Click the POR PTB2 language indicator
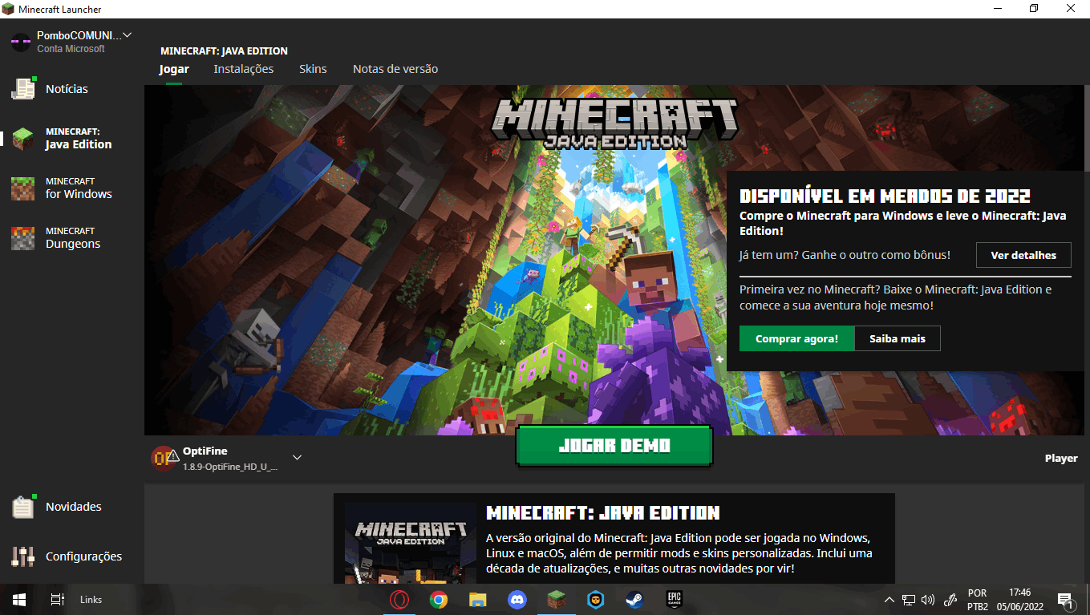1090x615 pixels. point(978,600)
